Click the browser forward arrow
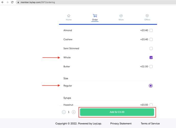The width and height of the screenshot is (176, 128). click(7, 2)
